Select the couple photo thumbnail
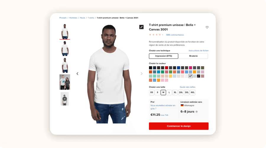Screen dimensions: 266x148 65,82
